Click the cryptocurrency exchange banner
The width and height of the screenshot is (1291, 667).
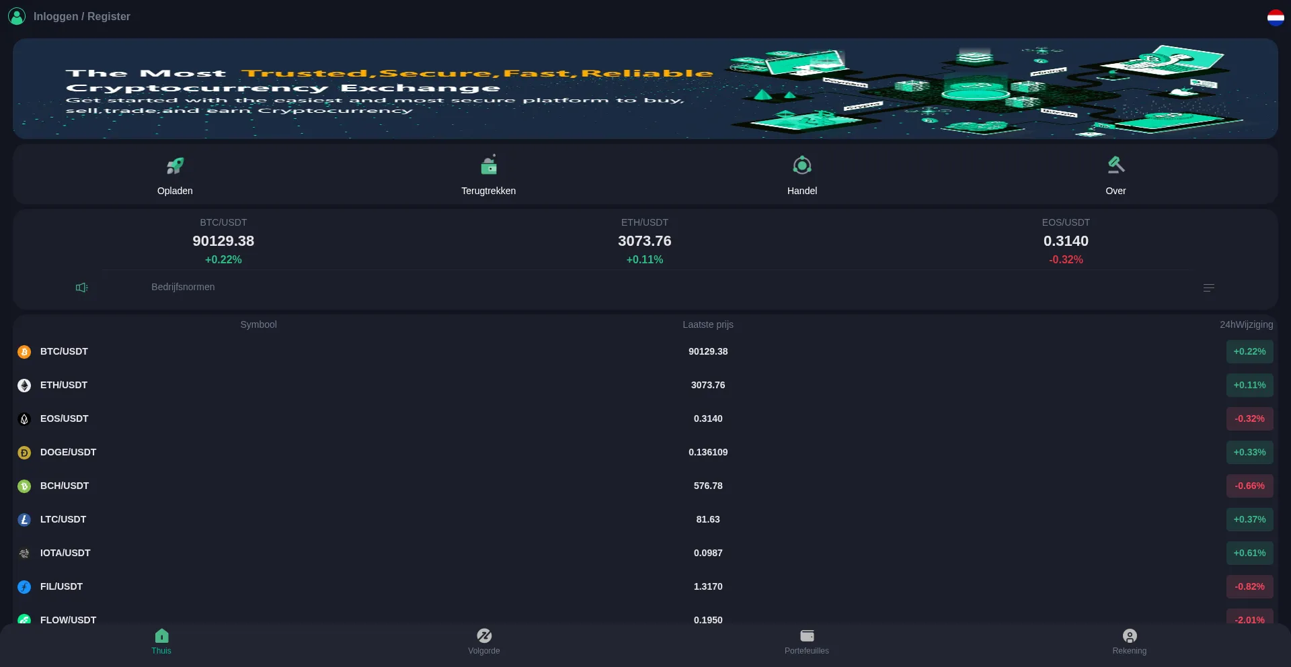[x=645, y=89]
